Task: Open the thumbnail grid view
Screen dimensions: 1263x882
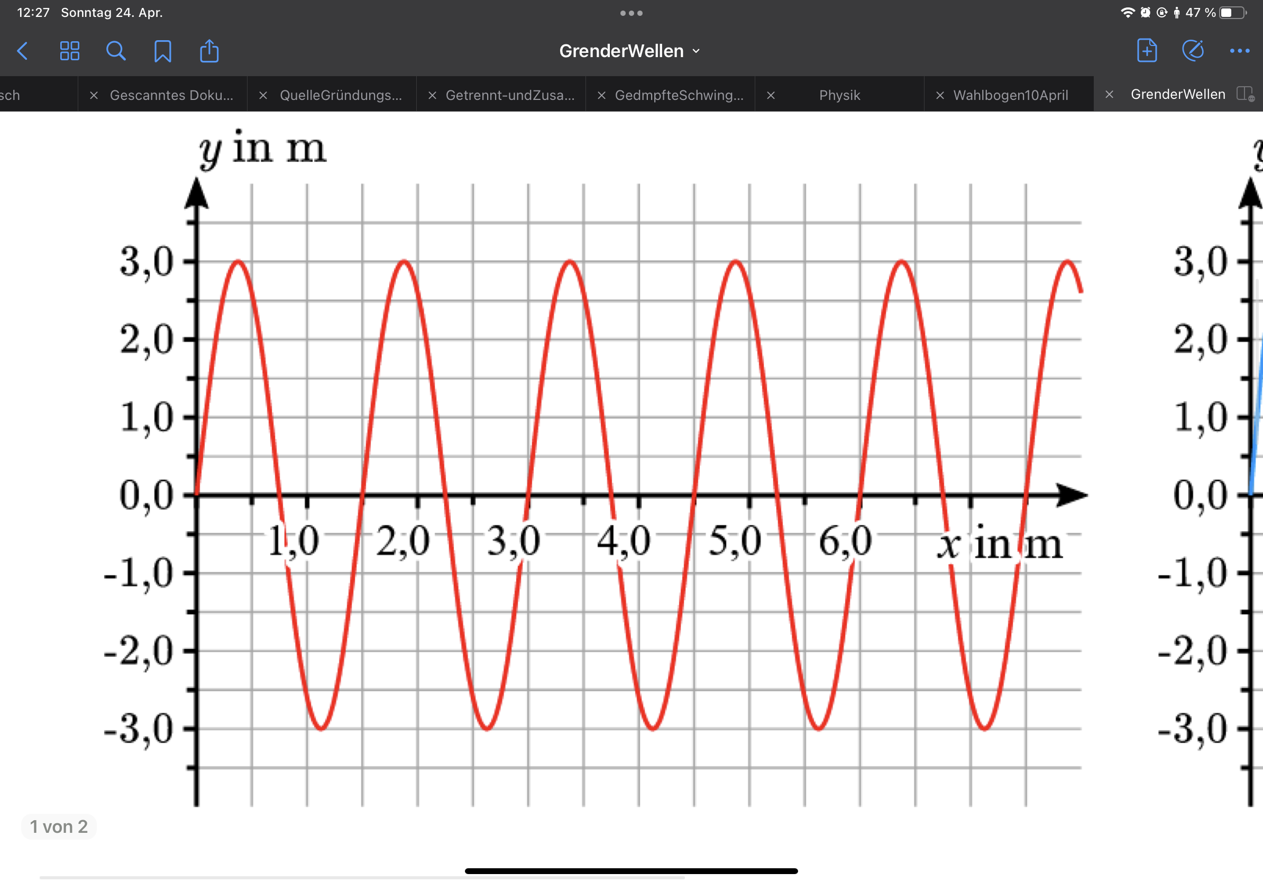Action: (69, 51)
